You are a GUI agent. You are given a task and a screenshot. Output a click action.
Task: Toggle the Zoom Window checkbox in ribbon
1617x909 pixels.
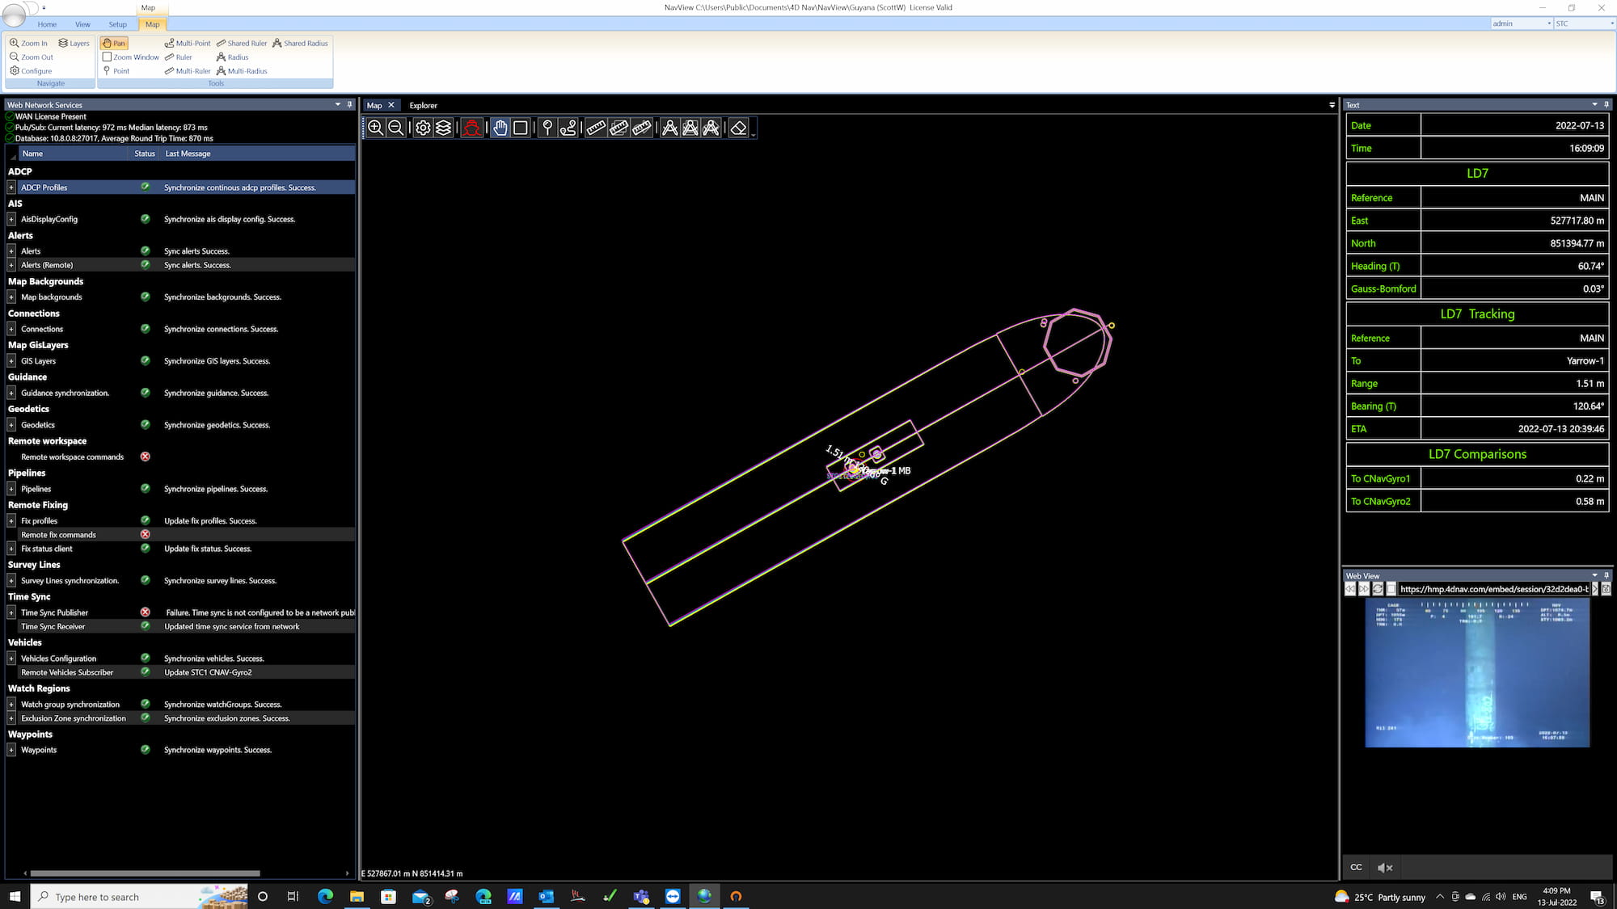tap(107, 57)
